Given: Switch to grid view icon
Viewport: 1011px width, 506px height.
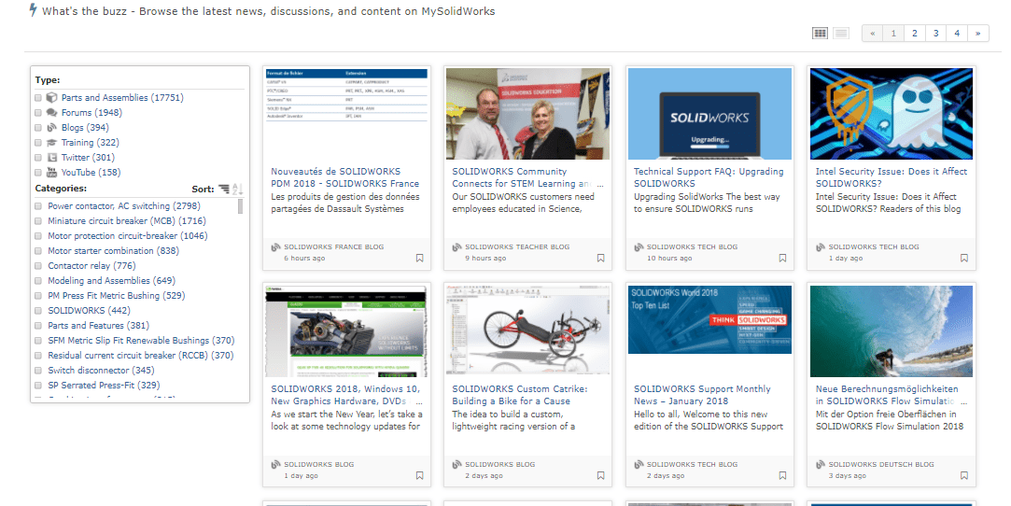Looking at the screenshot, I should 820,33.
